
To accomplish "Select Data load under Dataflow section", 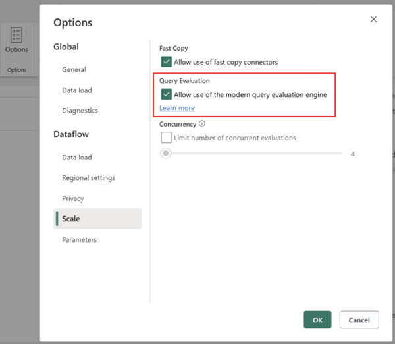I will click(76, 158).
